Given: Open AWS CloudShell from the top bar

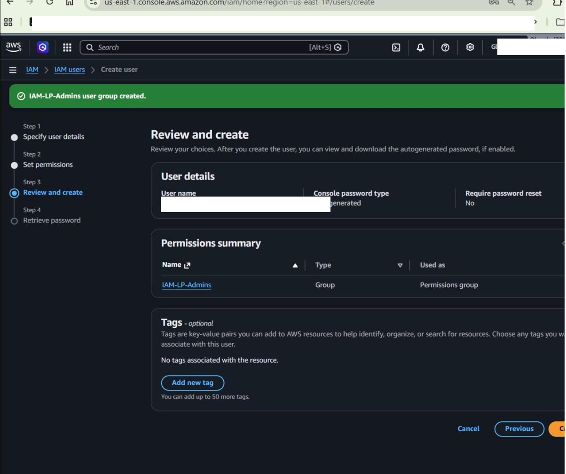Looking at the screenshot, I should click(396, 47).
